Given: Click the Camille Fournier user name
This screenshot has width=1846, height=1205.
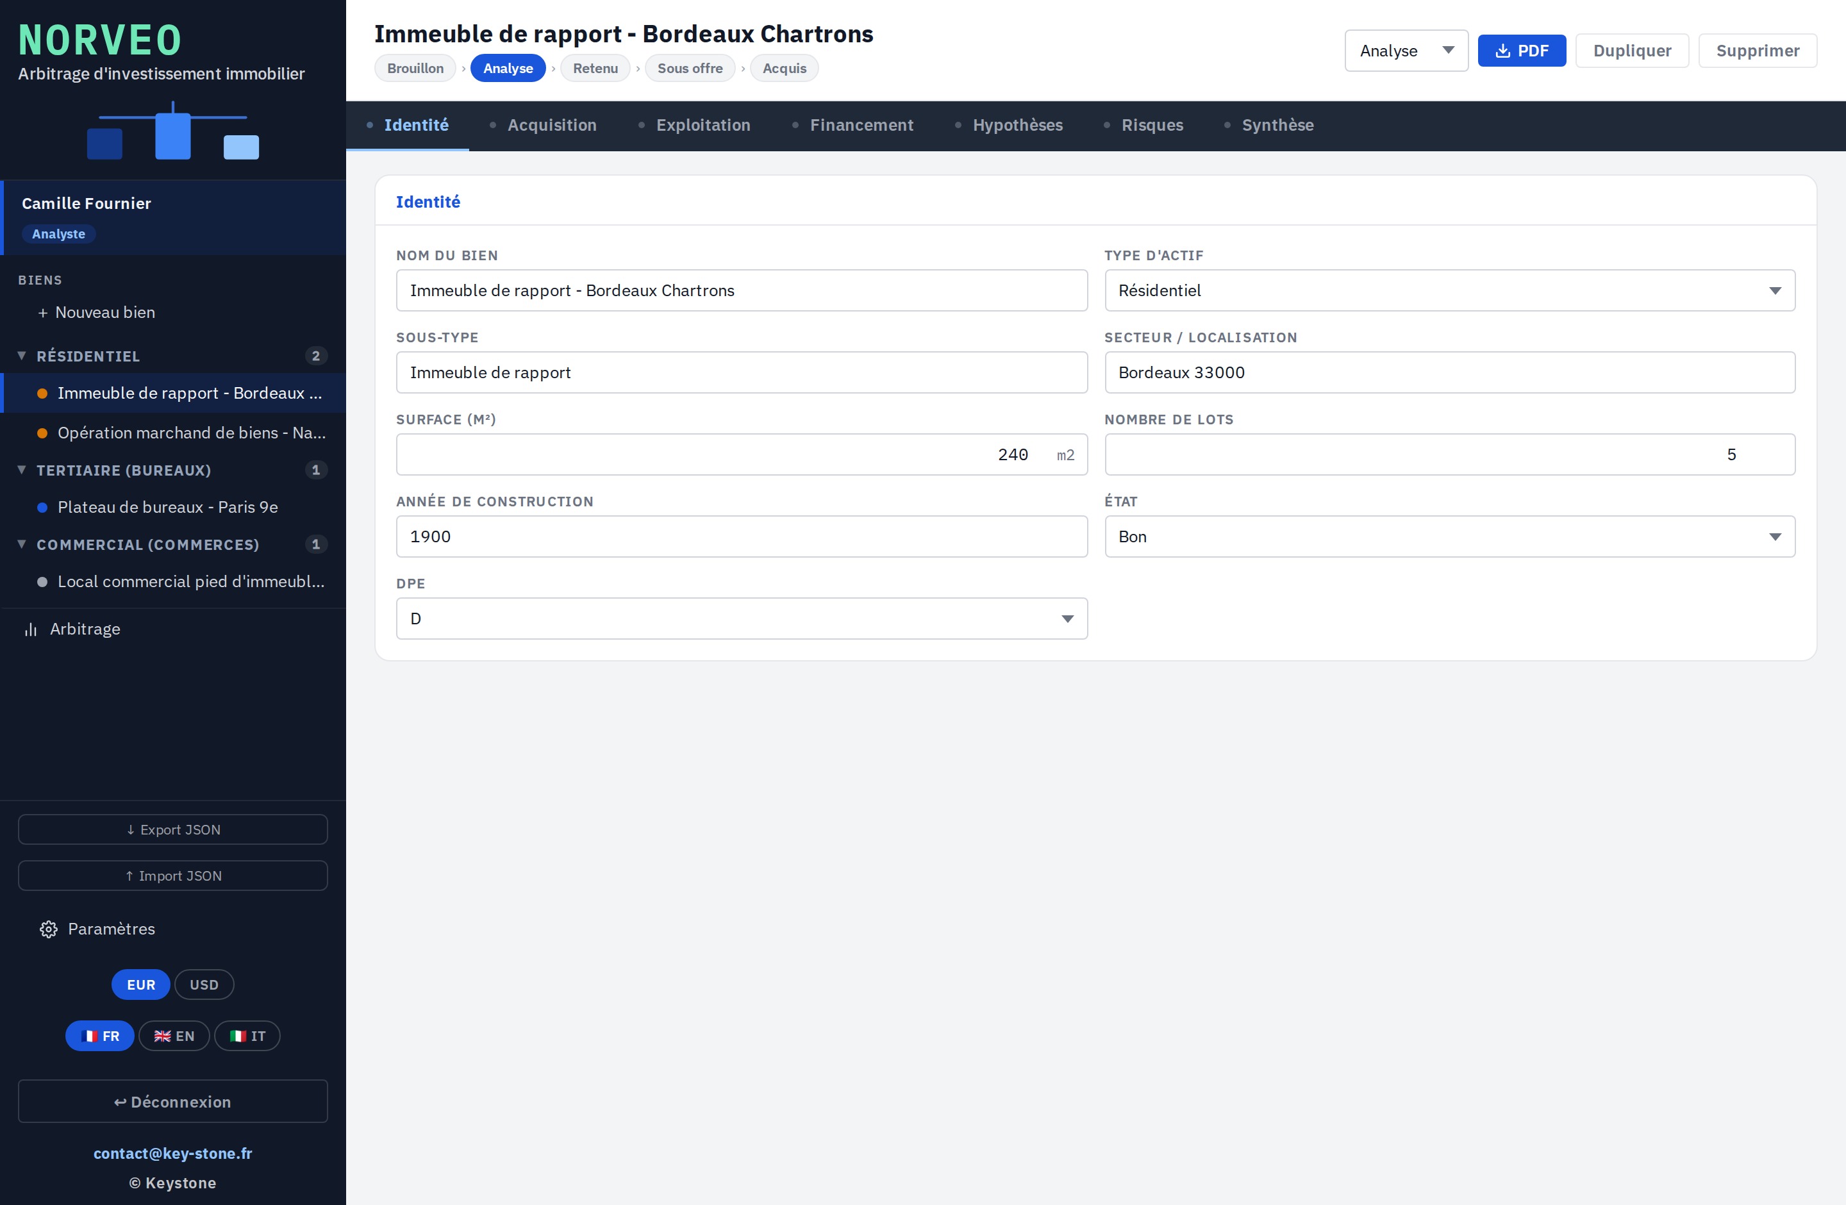Looking at the screenshot, I should tap(86, 203).
